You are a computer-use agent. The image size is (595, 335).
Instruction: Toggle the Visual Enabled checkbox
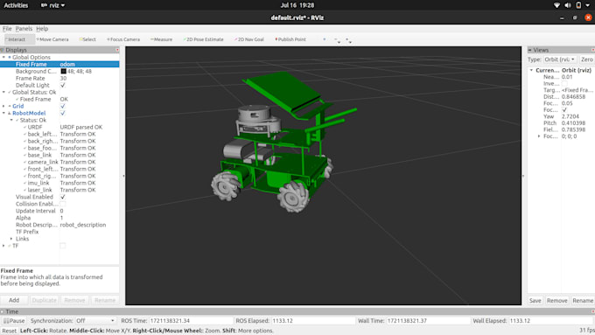[x=63, y=197]
